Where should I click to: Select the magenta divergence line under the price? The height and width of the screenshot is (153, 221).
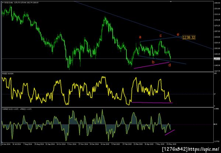[x=151, y=65]
